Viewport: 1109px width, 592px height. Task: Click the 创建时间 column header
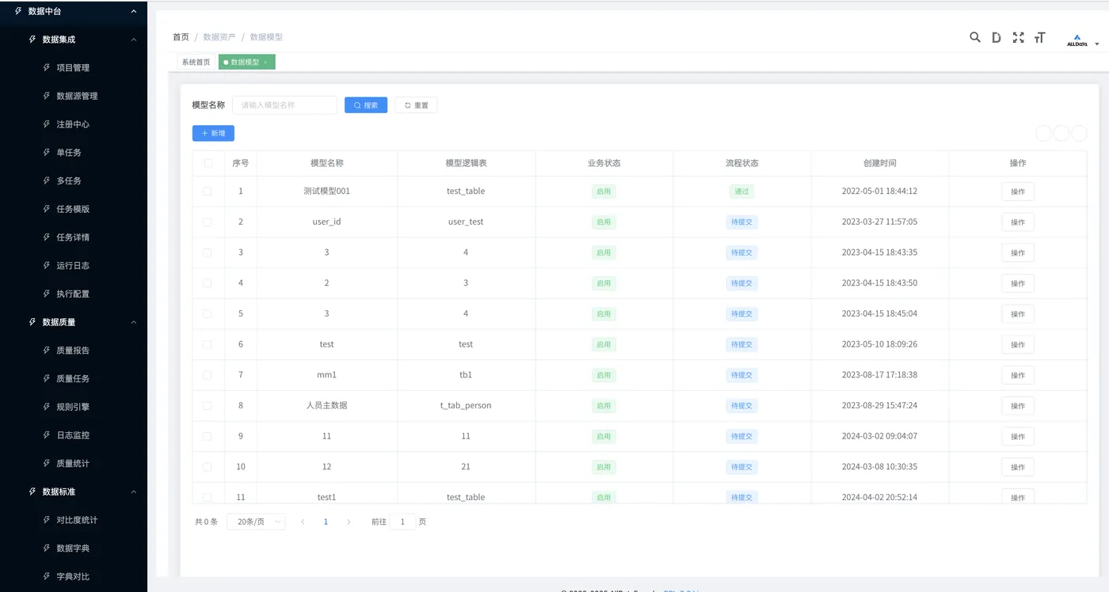(880, 163)
